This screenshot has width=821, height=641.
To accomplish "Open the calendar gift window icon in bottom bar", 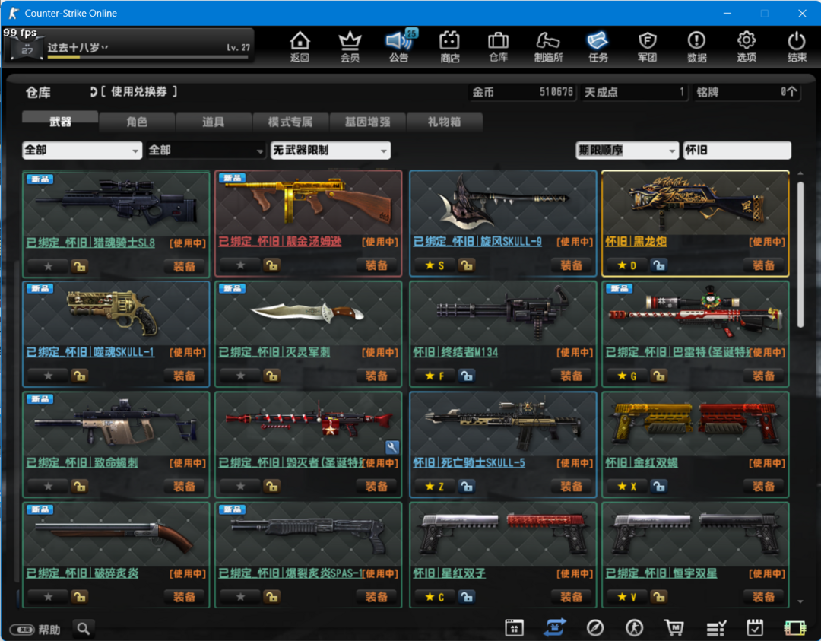I will [x=514, y=627].
